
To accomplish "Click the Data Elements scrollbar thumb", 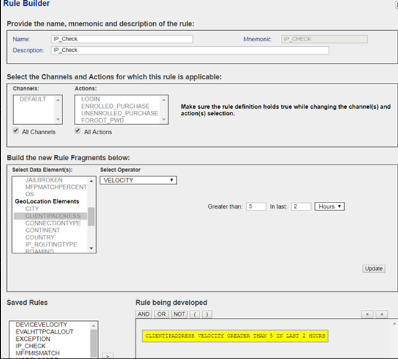I will coord(91,217).
